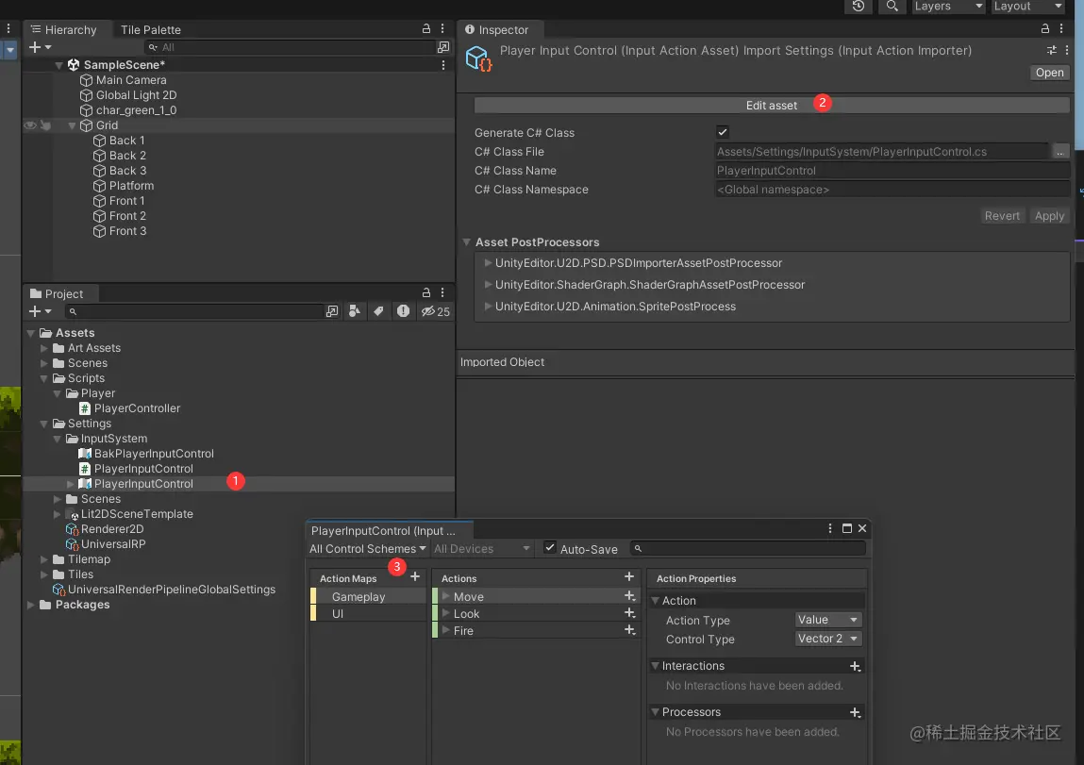The width and height of the screenshot is (1084, 765).
Task: Open search window icon in Project toolbar
Action: [x=332, y=311]
